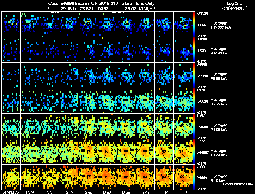The width and height of the screenshot is (255, 194).
Task: Click the color scale for Hydrogen 35-55 keV
Action: pos(194,101)
